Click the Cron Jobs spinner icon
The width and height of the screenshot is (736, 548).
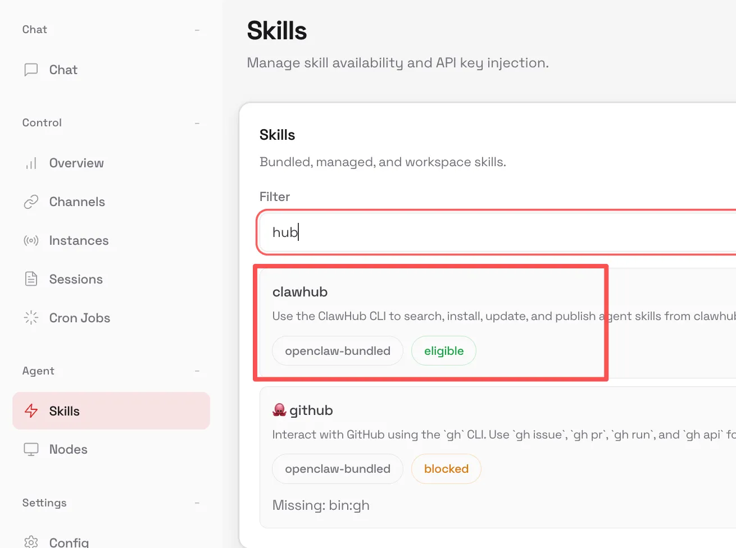[x=31, y=318]
